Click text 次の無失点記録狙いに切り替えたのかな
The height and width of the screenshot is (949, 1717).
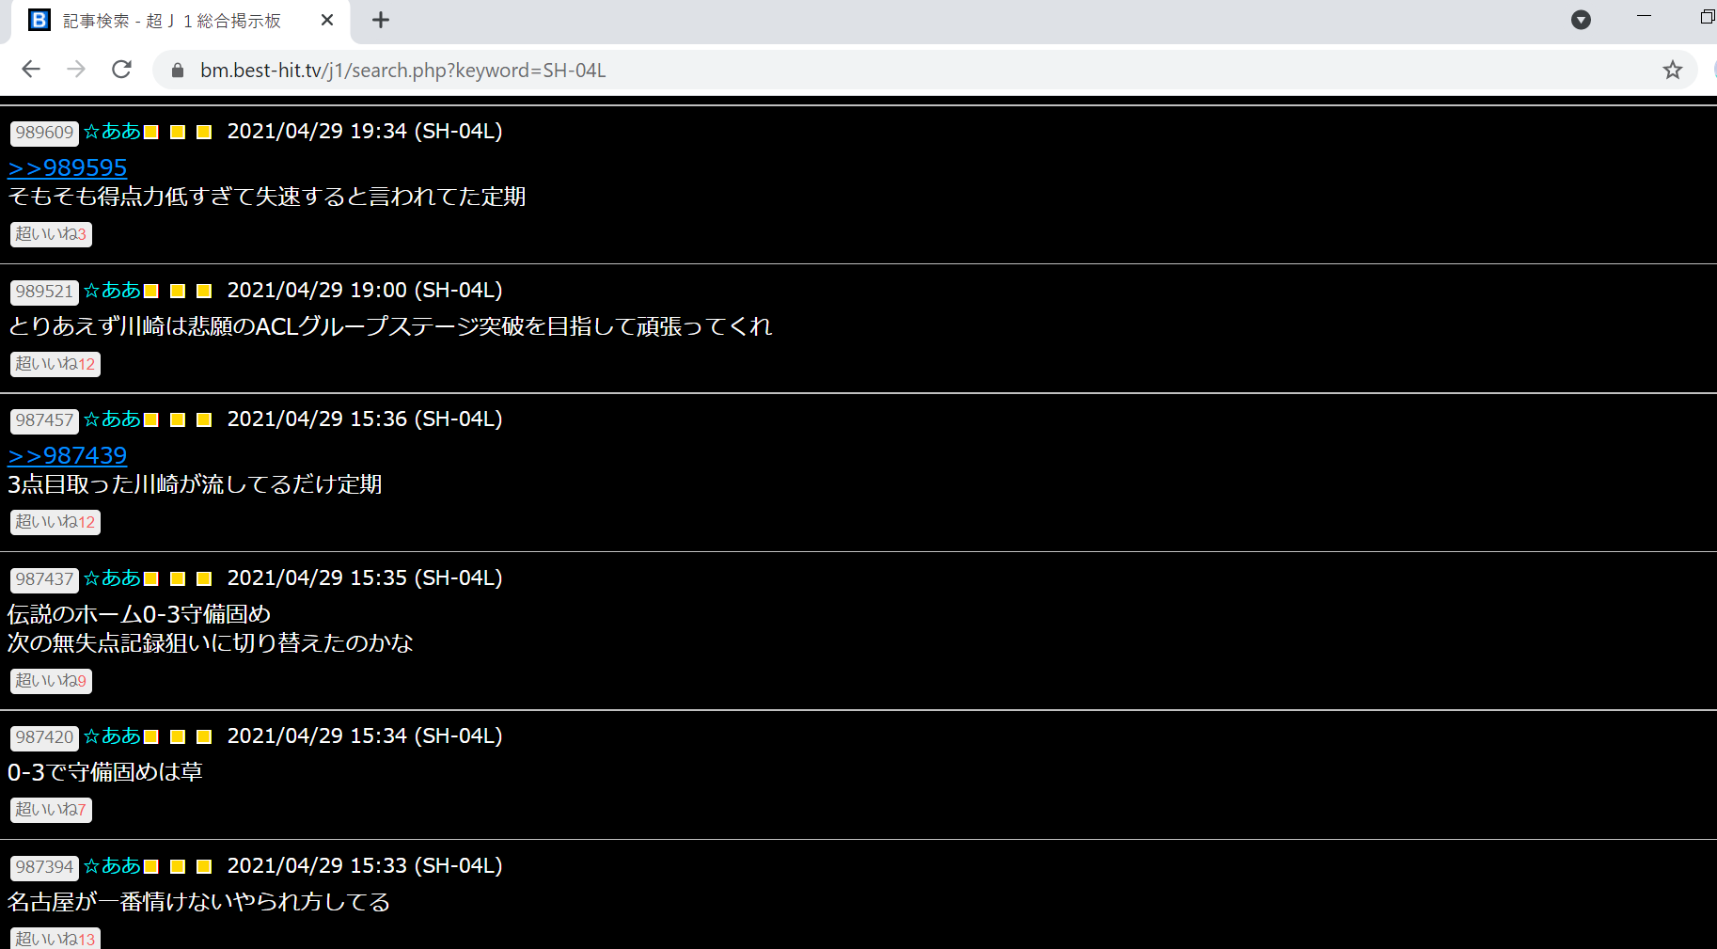[x=211, y=643]
